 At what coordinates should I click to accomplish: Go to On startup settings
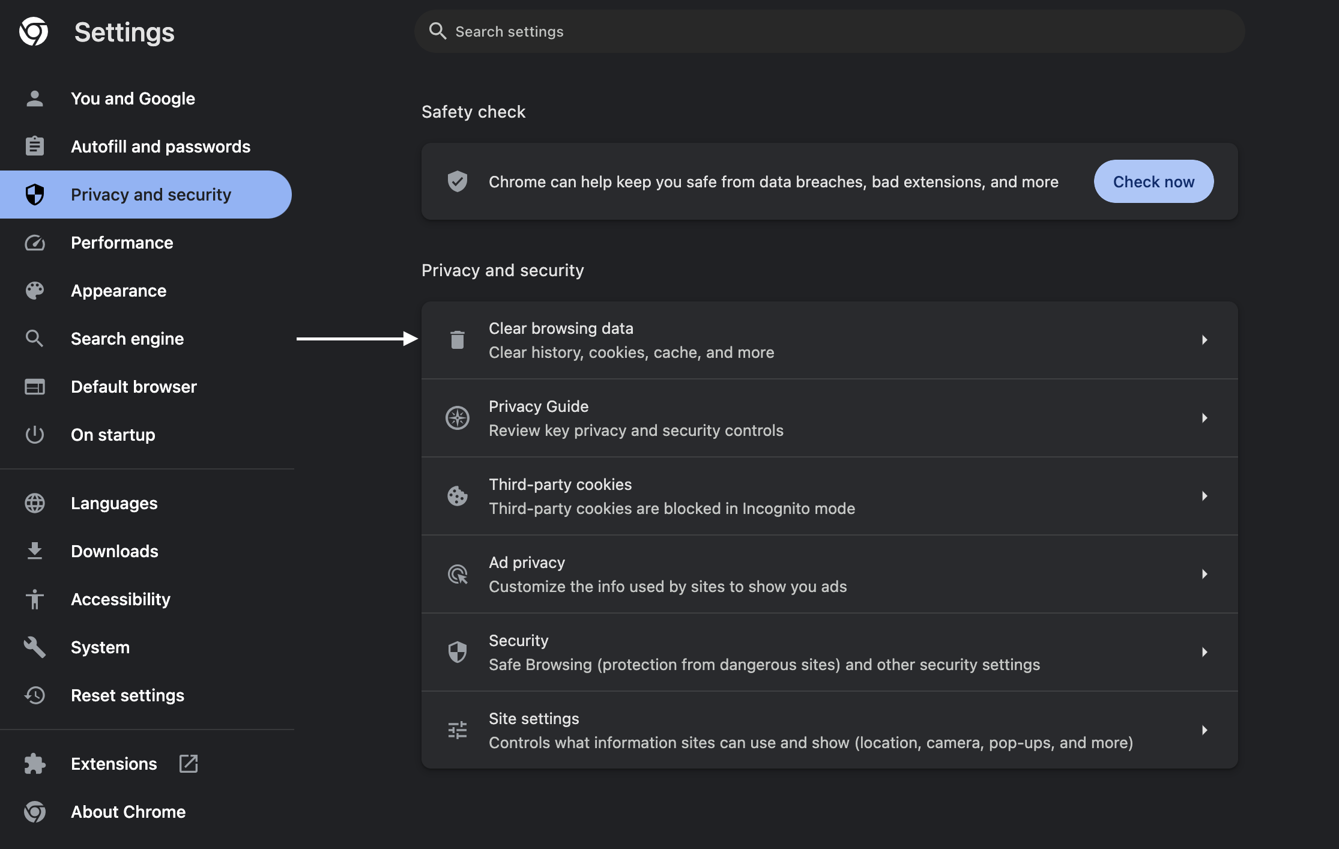tap(145, 435)
